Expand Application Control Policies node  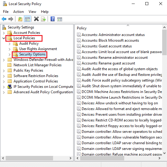[4, 82]
